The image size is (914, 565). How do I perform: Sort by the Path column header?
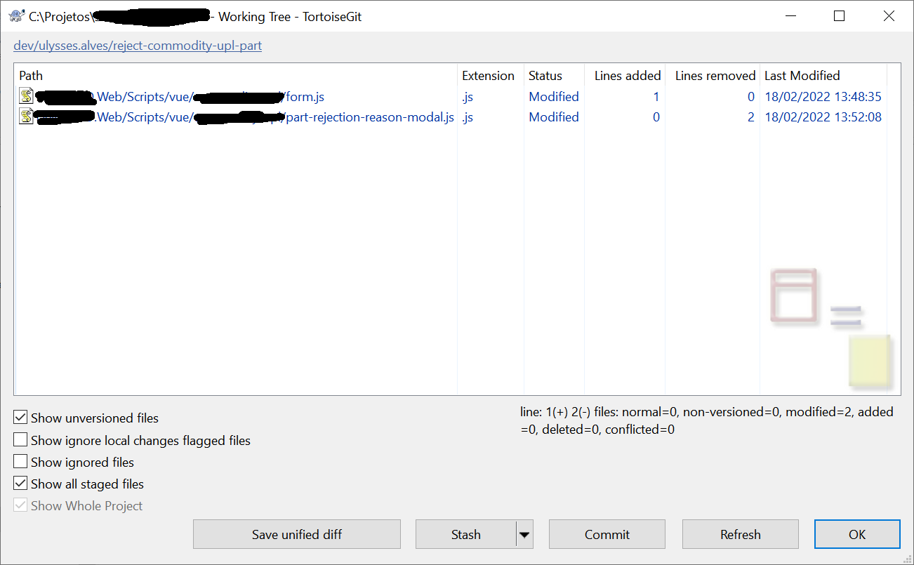click(236, 75)
